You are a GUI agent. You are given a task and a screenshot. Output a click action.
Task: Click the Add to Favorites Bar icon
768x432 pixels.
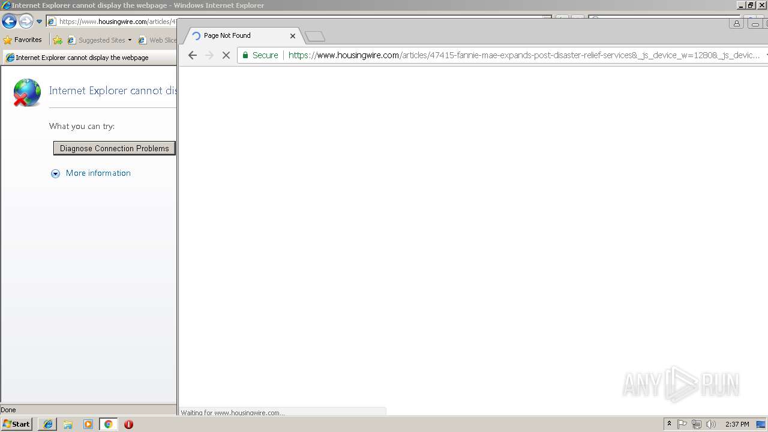click(x=58, y=40)
